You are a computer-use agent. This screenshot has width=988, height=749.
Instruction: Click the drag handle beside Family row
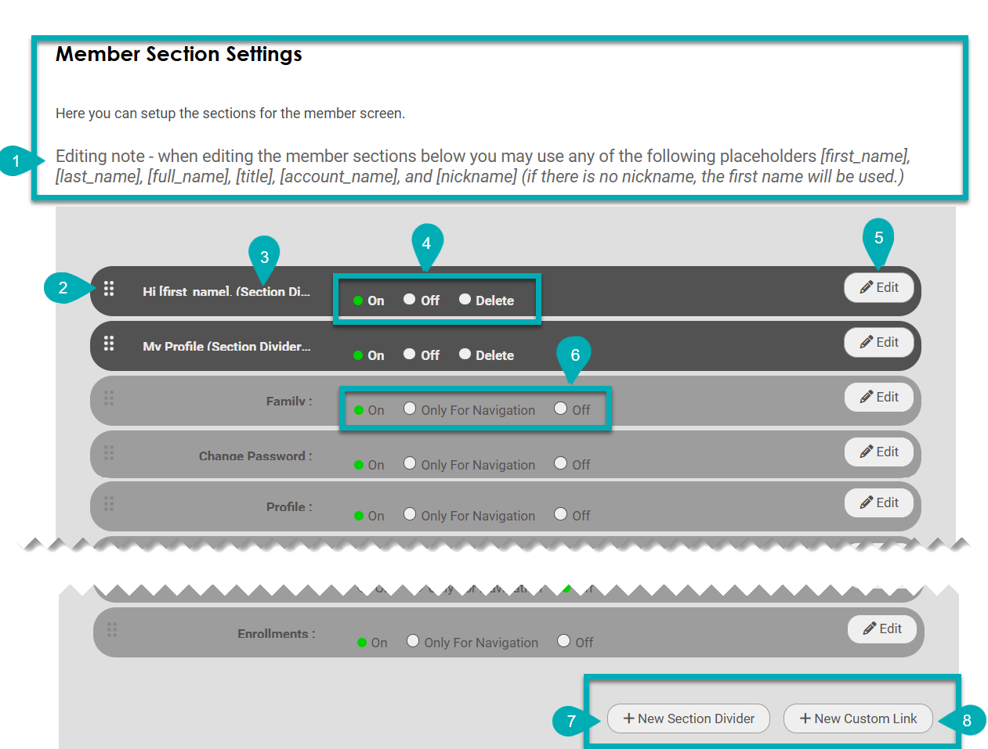point(109,398)
